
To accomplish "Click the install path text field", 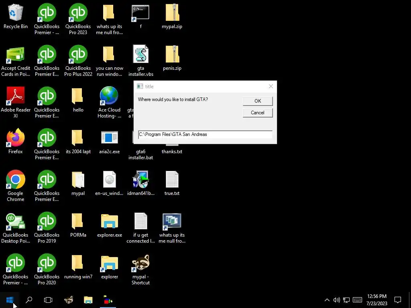I will (x=205, y=134).
